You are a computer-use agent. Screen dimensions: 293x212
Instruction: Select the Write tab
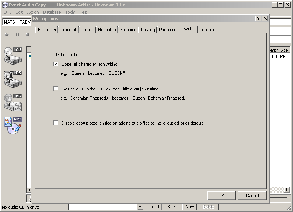point(189,29)
